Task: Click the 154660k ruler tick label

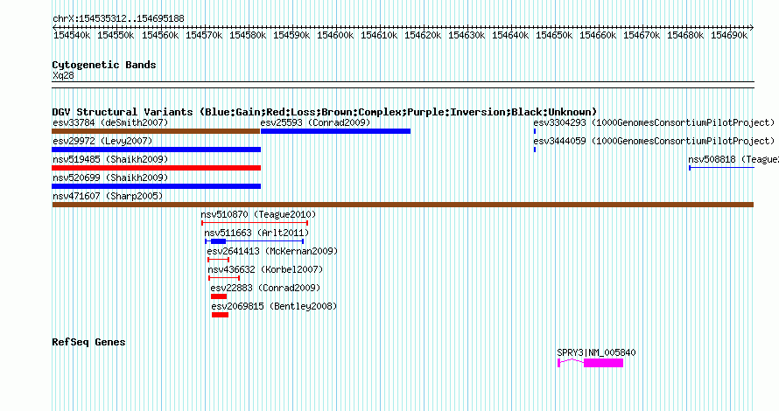Action: coord(598,35)
